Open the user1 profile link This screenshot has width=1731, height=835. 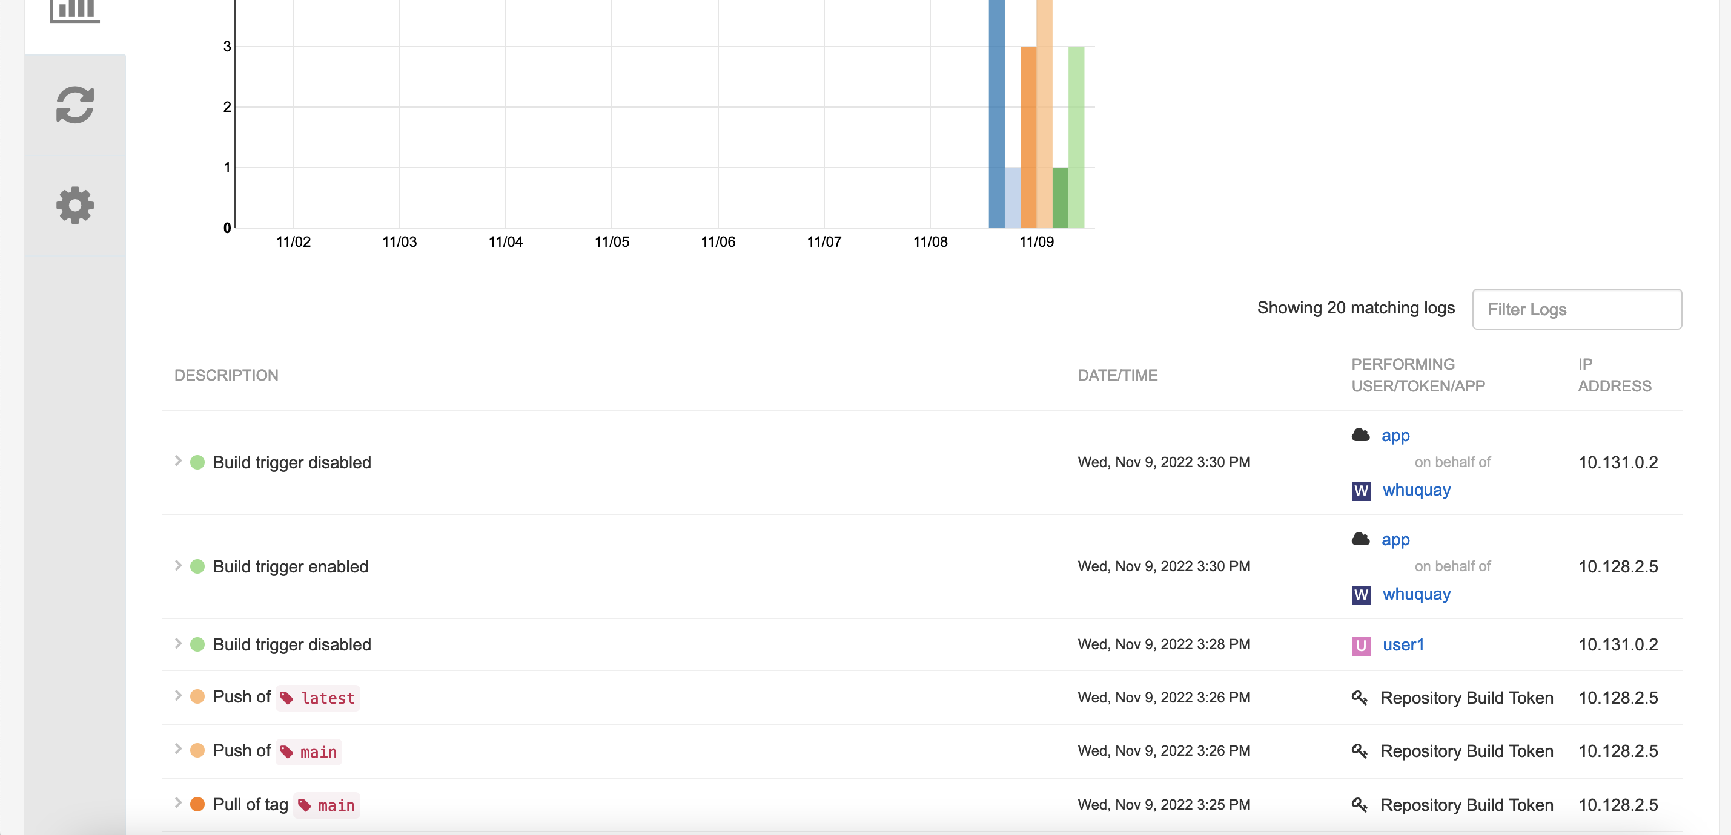(1403, 645)
